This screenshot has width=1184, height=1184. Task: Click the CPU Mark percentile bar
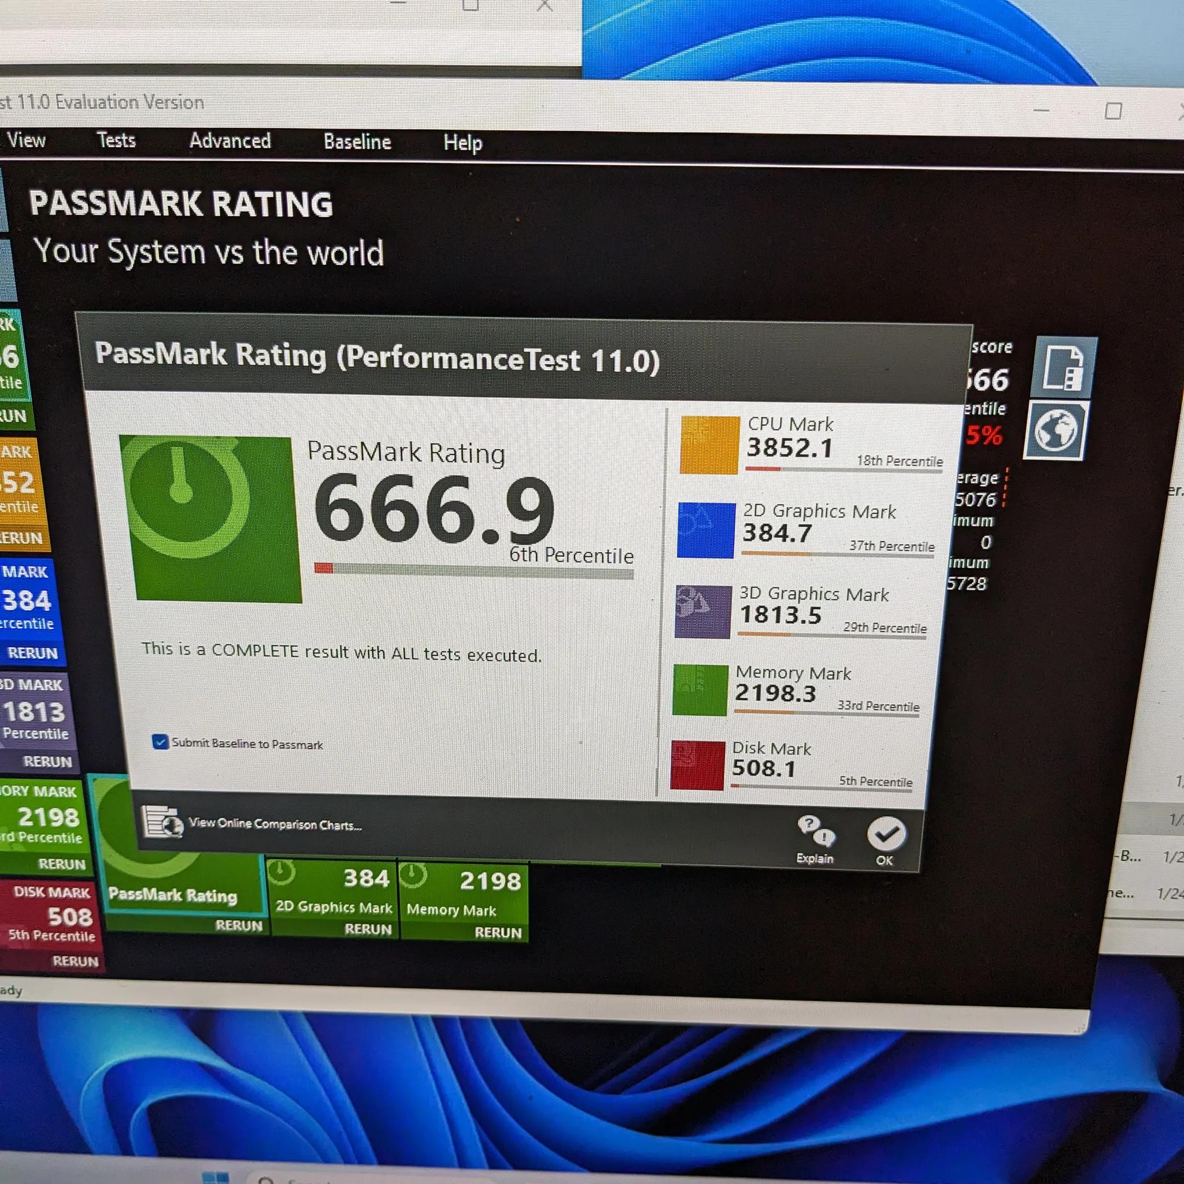click(844, 469)
